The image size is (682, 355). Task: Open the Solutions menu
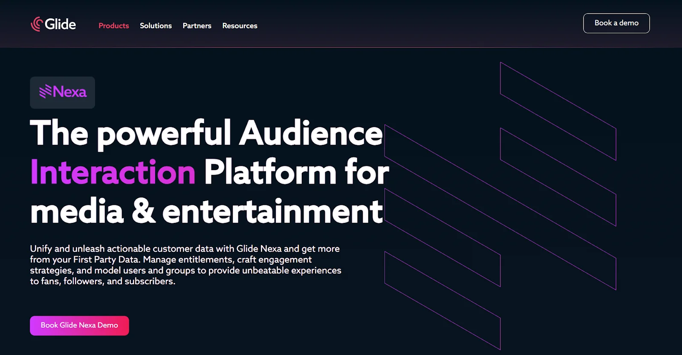coord(156,26)
